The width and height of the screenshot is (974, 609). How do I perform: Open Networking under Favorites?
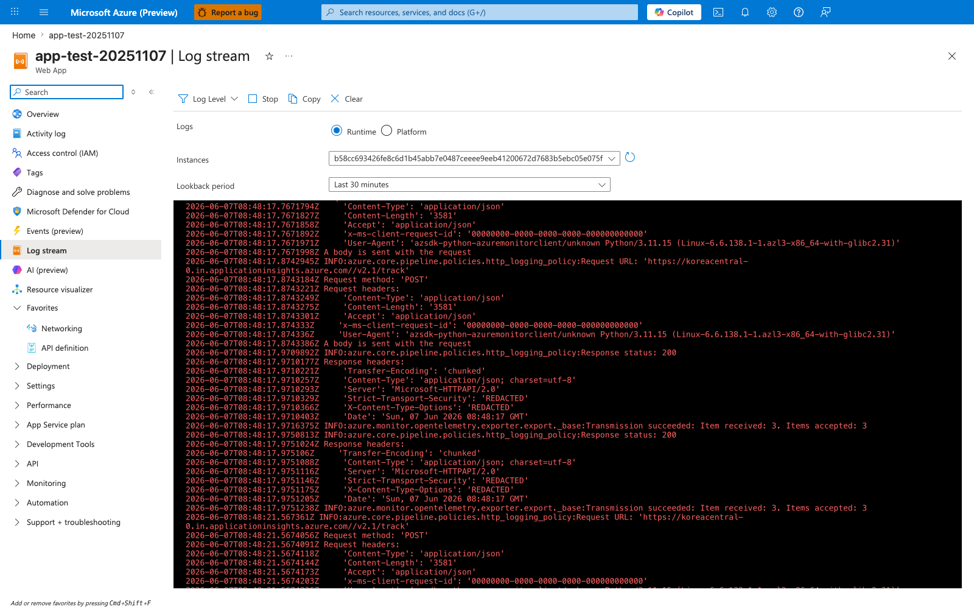[61, 328]
